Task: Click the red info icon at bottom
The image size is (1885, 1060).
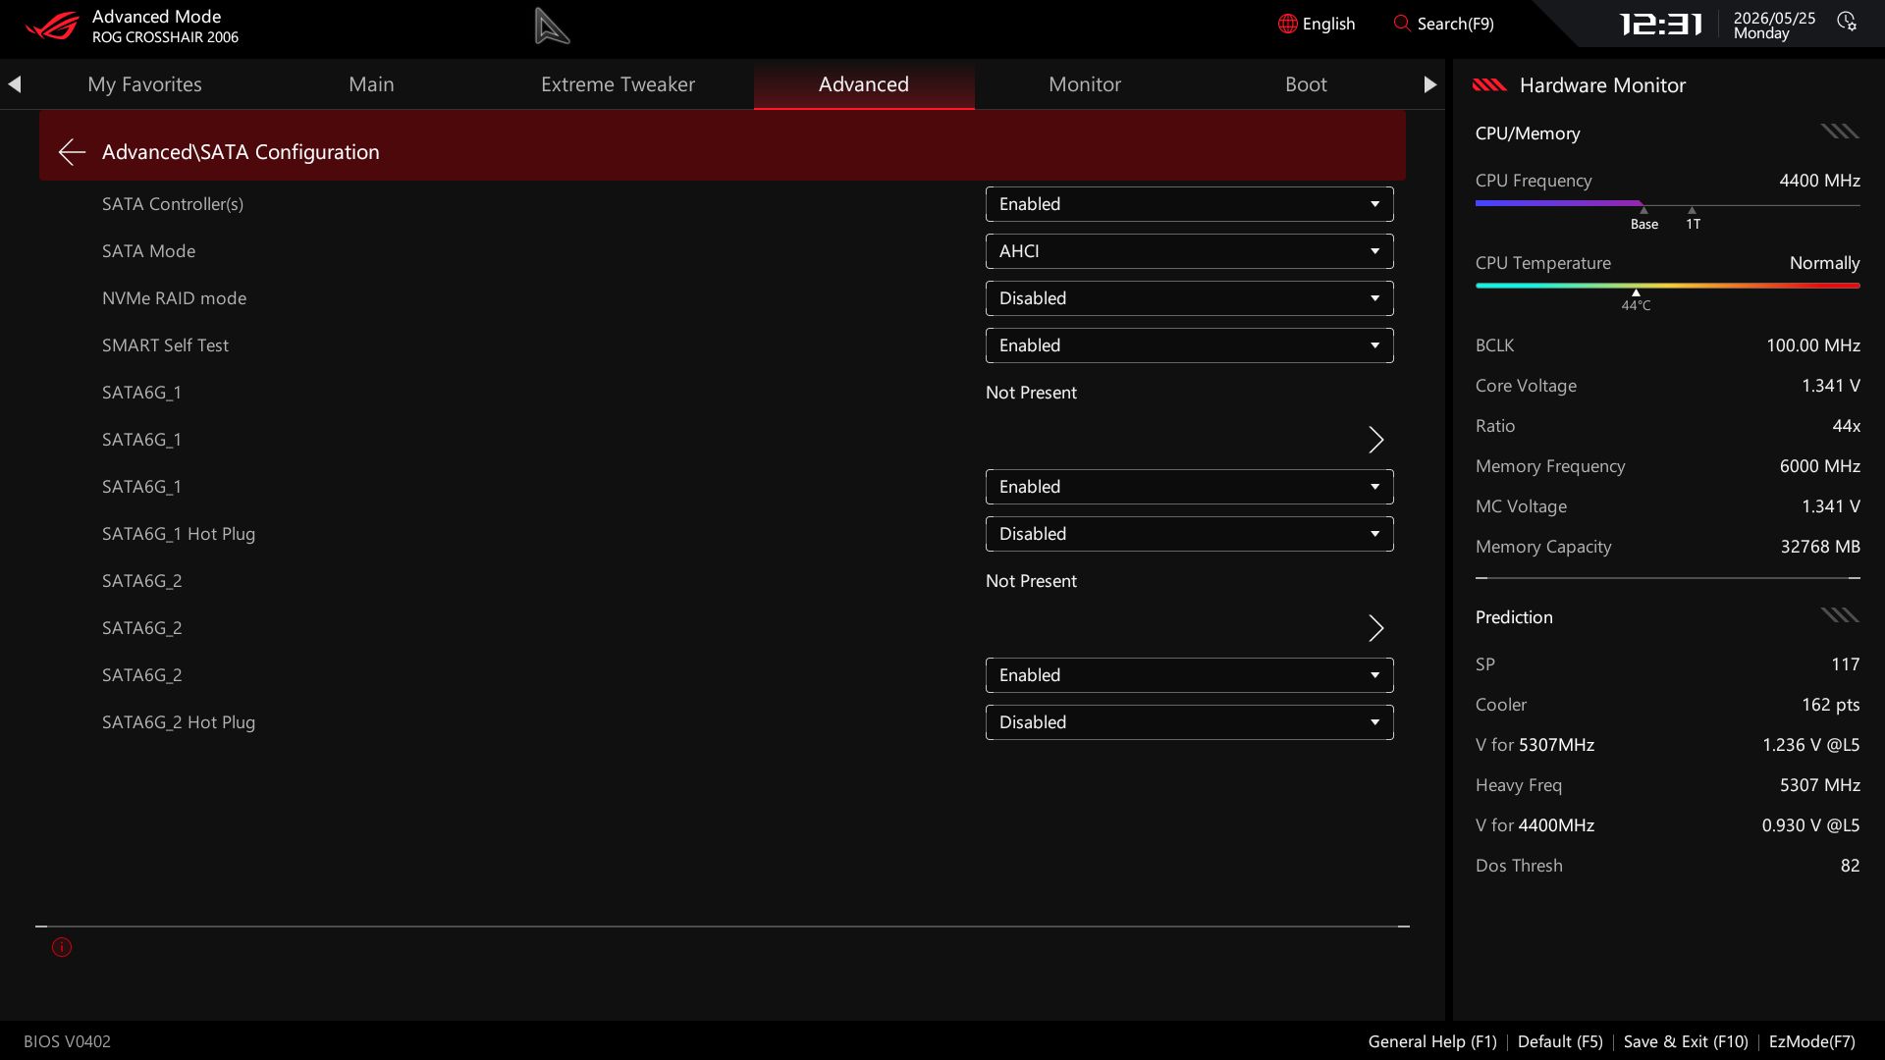Action: click(62, 947)
